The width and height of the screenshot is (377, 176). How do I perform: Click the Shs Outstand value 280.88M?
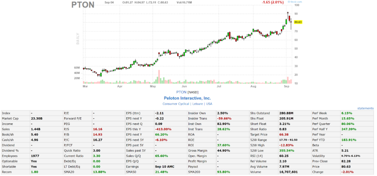click(286, 113)
